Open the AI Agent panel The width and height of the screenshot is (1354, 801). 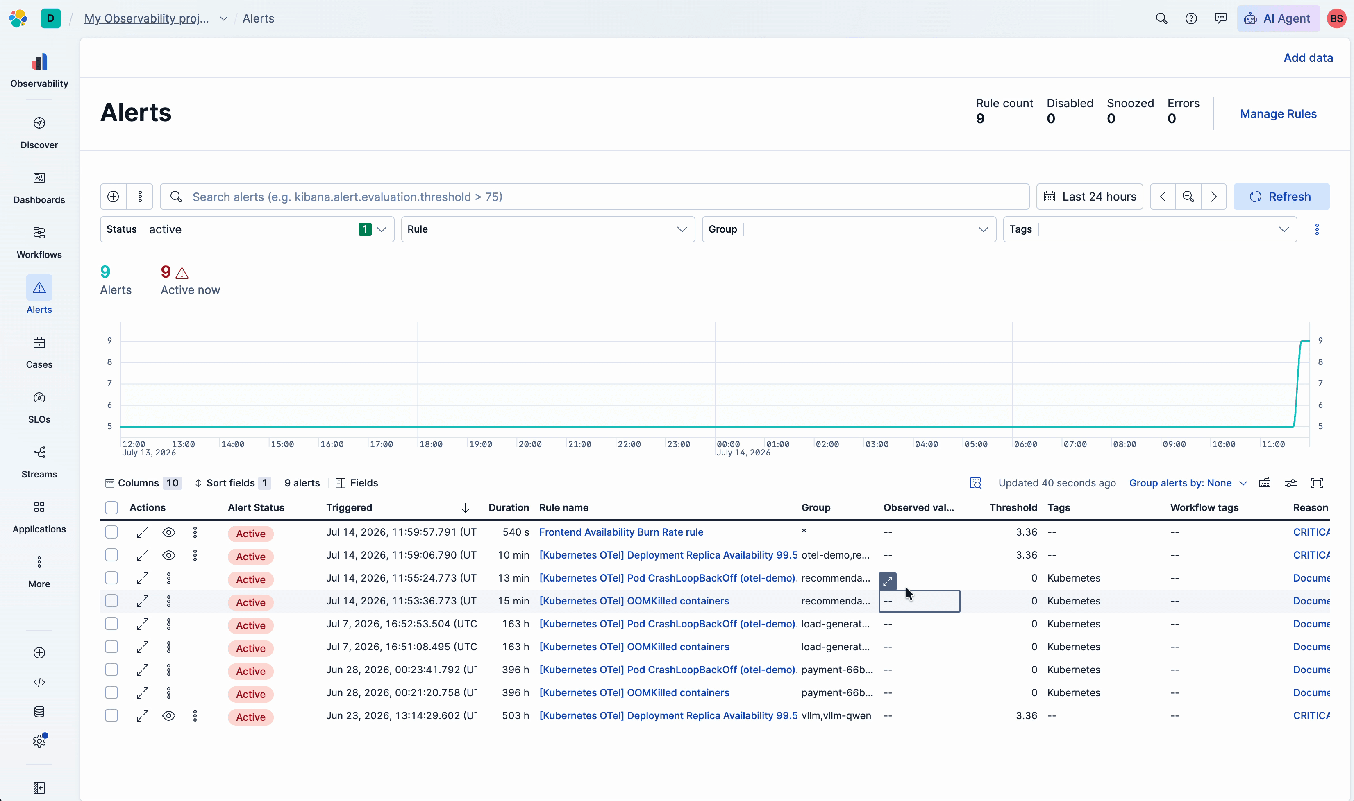point(1278,18)
